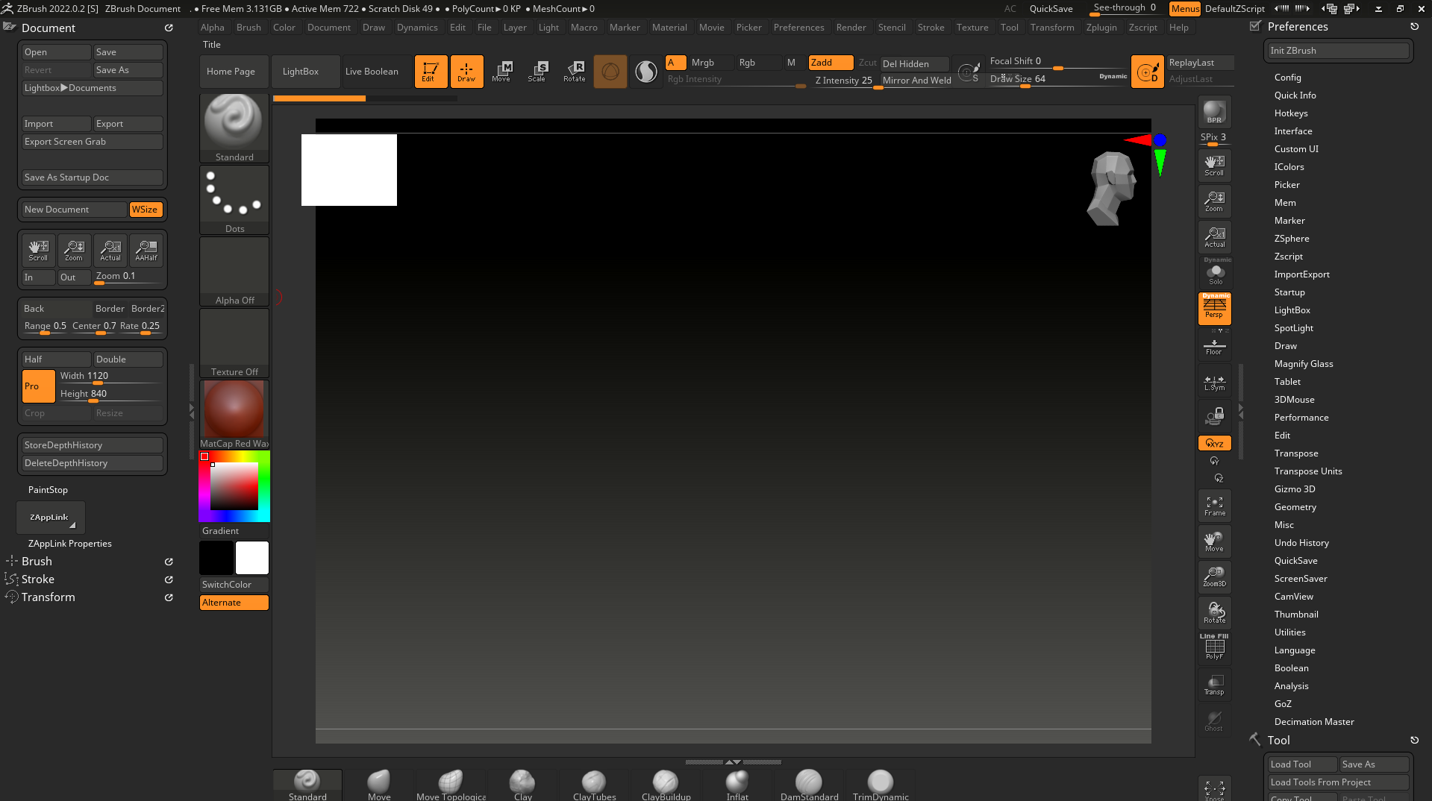Image resolution: width=1432 pixels, height=801 pixels.
Task: Click the white secondary color swatch
Action: (x=252, y=558)
